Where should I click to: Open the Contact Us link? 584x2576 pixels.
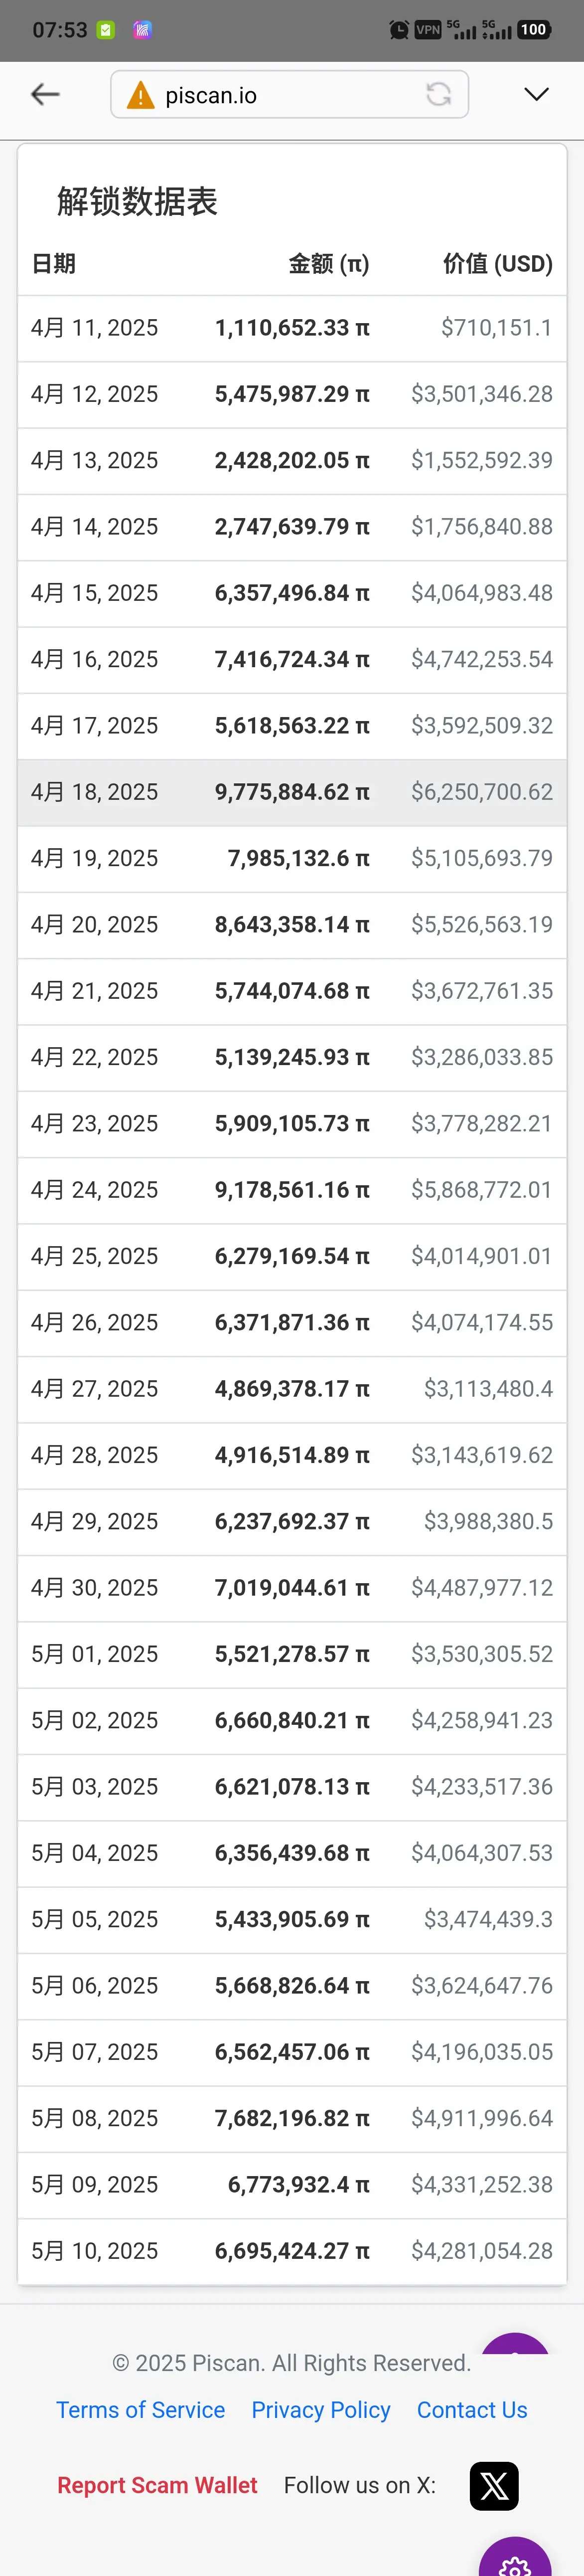pos(472,2409)
